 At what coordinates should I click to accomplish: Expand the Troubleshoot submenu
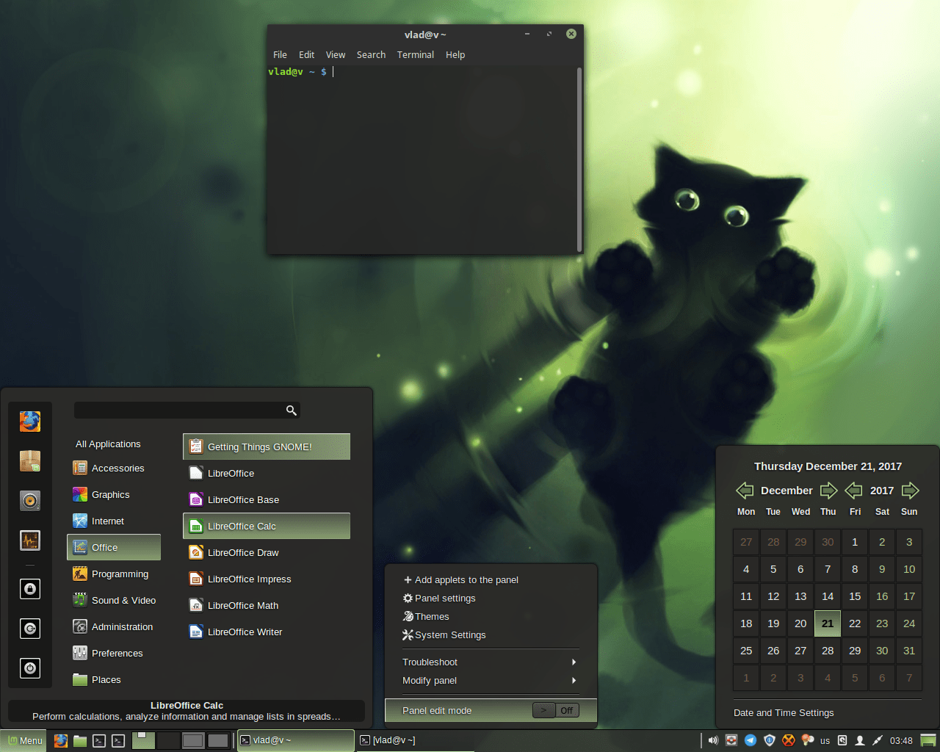491,662
